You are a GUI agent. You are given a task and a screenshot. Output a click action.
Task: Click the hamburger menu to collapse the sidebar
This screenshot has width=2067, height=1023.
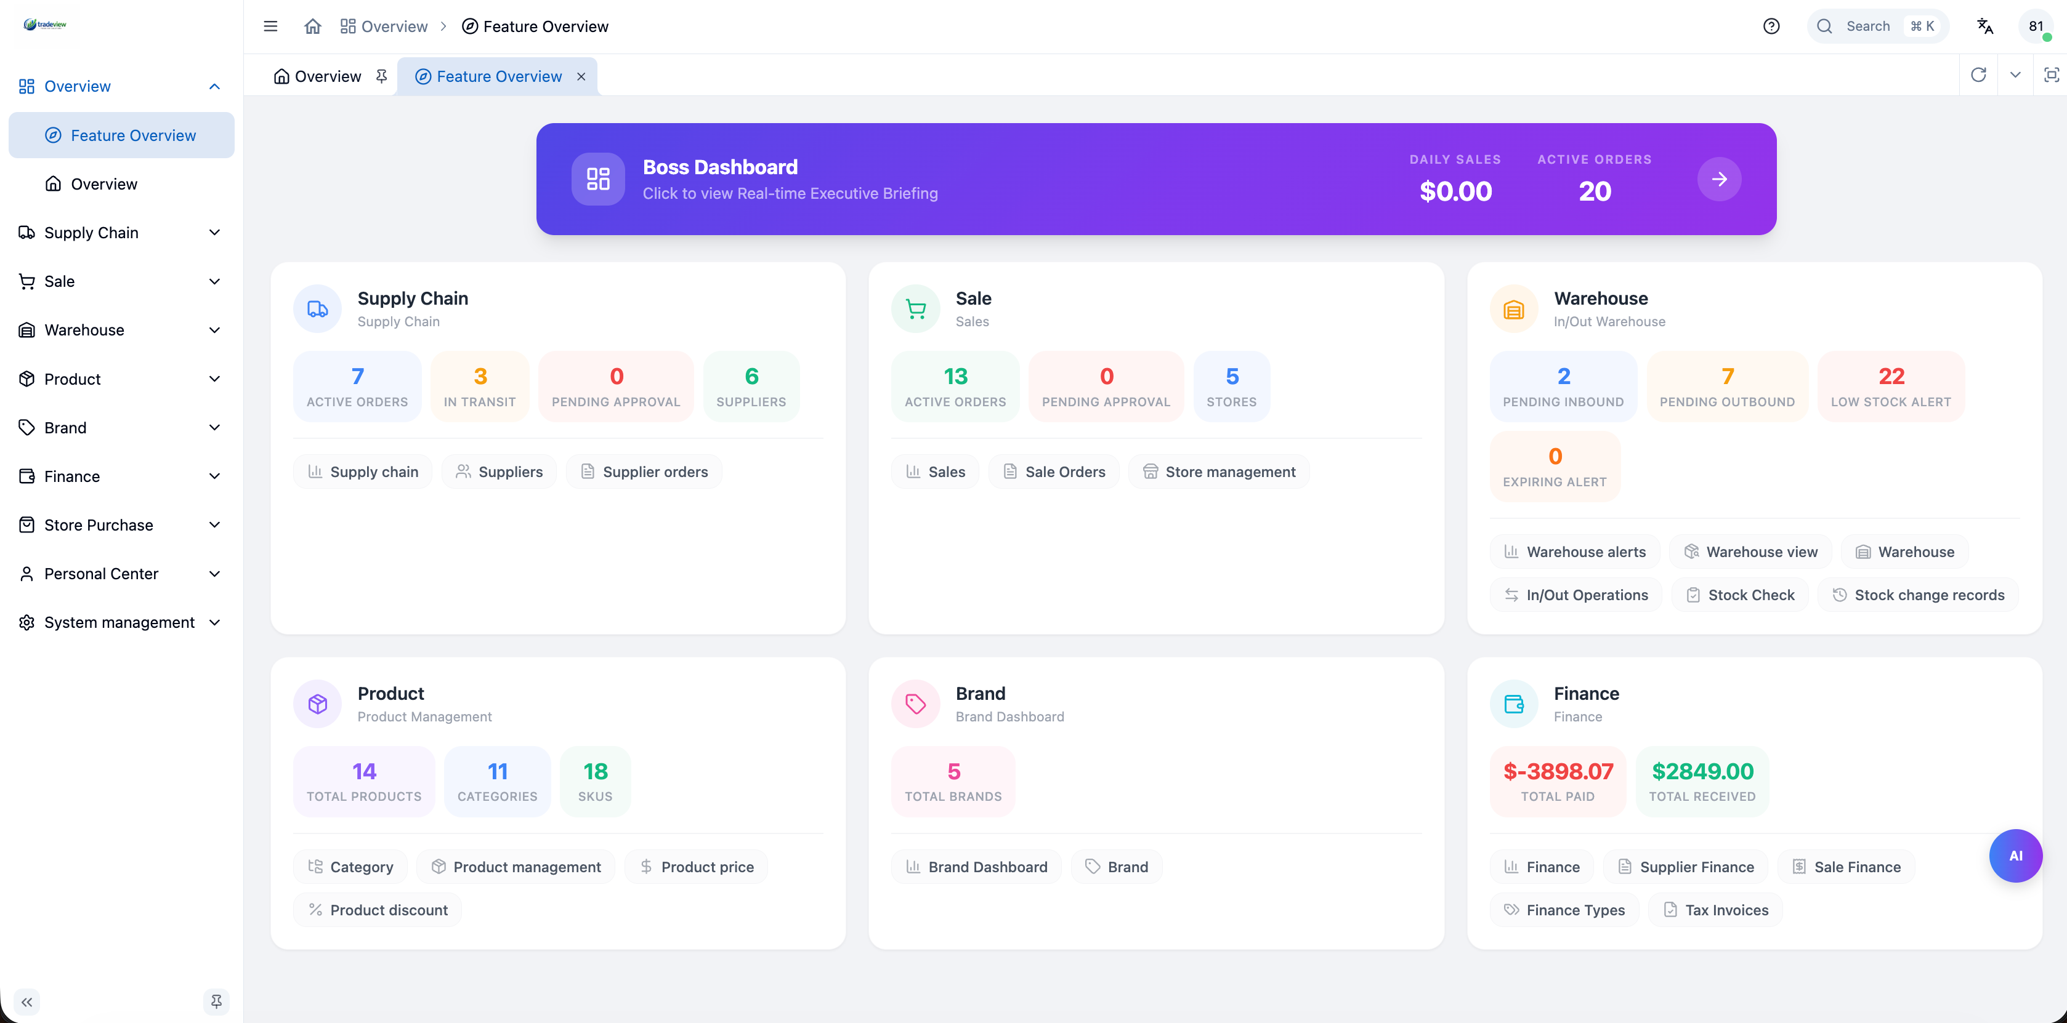pyautogui.click(x=270, y=26)
